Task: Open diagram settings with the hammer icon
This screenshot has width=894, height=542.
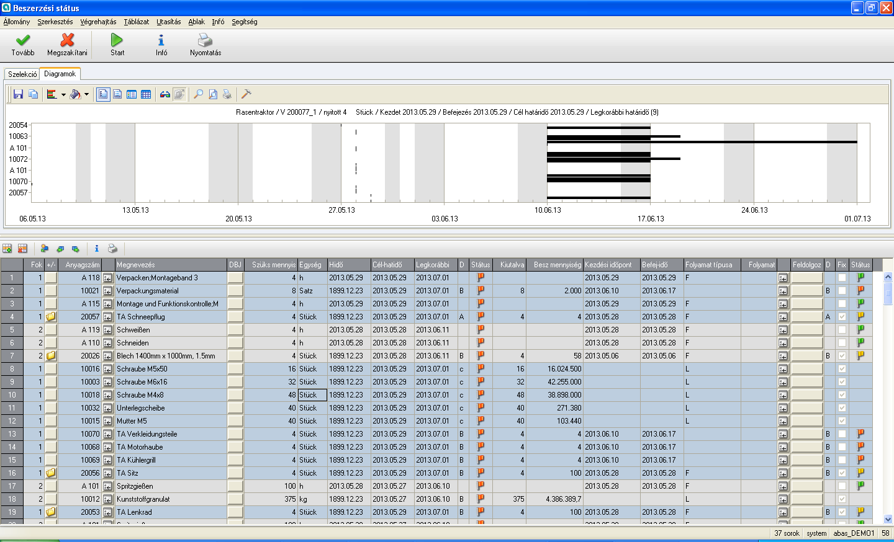Action: coord(246,94)
